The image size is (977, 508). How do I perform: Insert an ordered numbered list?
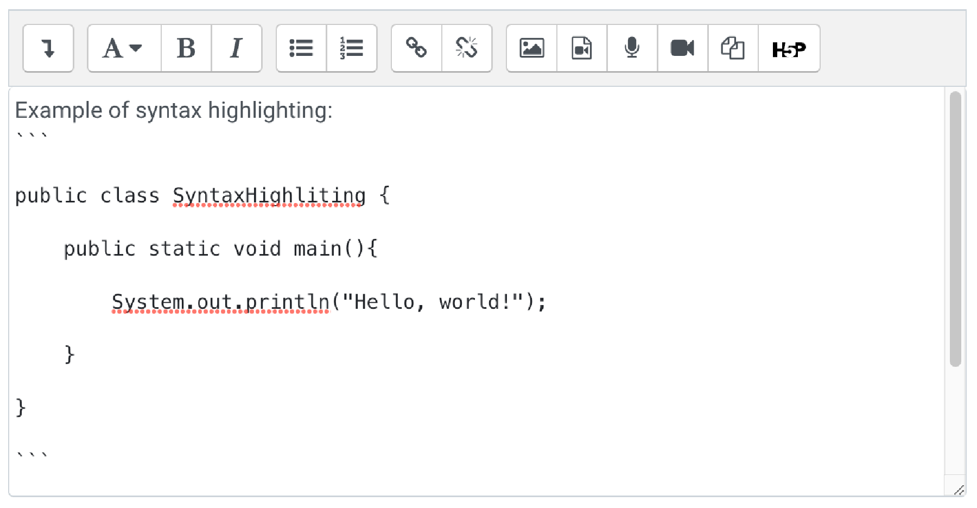click(352, 48)
